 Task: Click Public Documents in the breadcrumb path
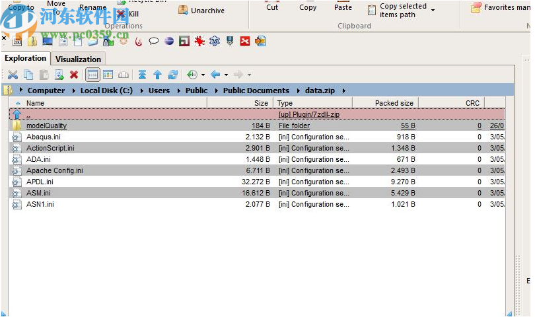click(x=256, y=90)
